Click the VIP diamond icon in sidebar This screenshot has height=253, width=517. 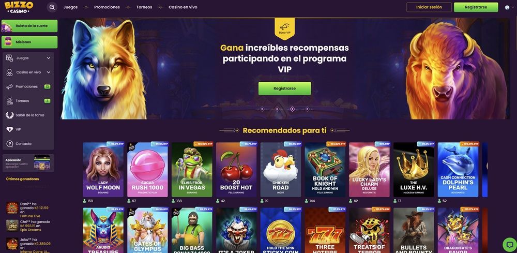[x=9, y=130]
